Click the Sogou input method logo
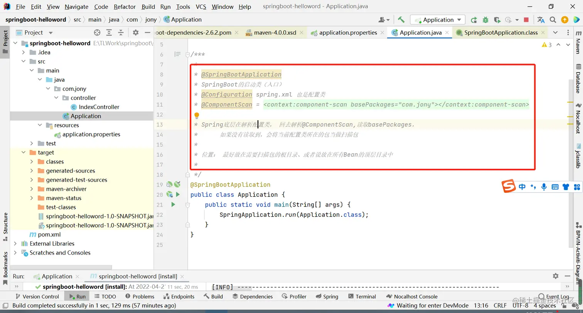583x313 pixels. 509,187
